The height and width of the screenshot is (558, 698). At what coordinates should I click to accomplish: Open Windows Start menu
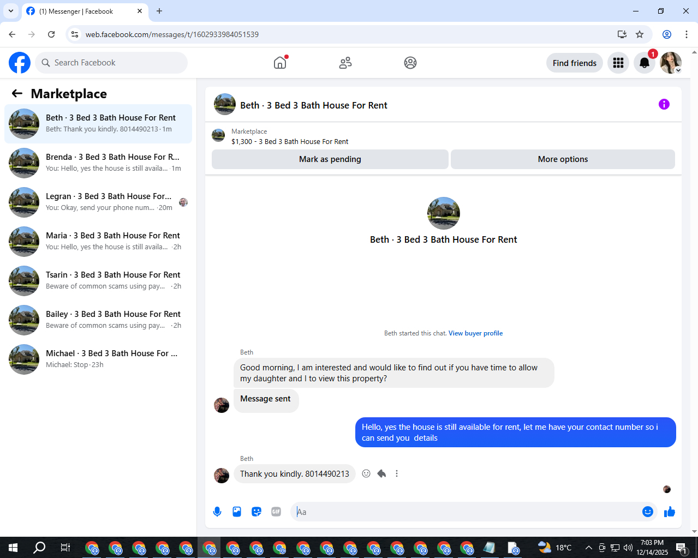pos(13,547)
